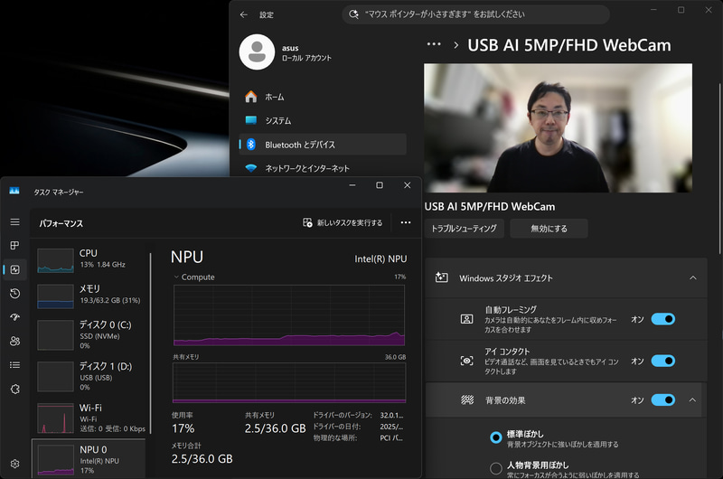Open the breadcrumb ellipsis in Settings header
The width and height of the screenshot is (723, 479).
434,44
